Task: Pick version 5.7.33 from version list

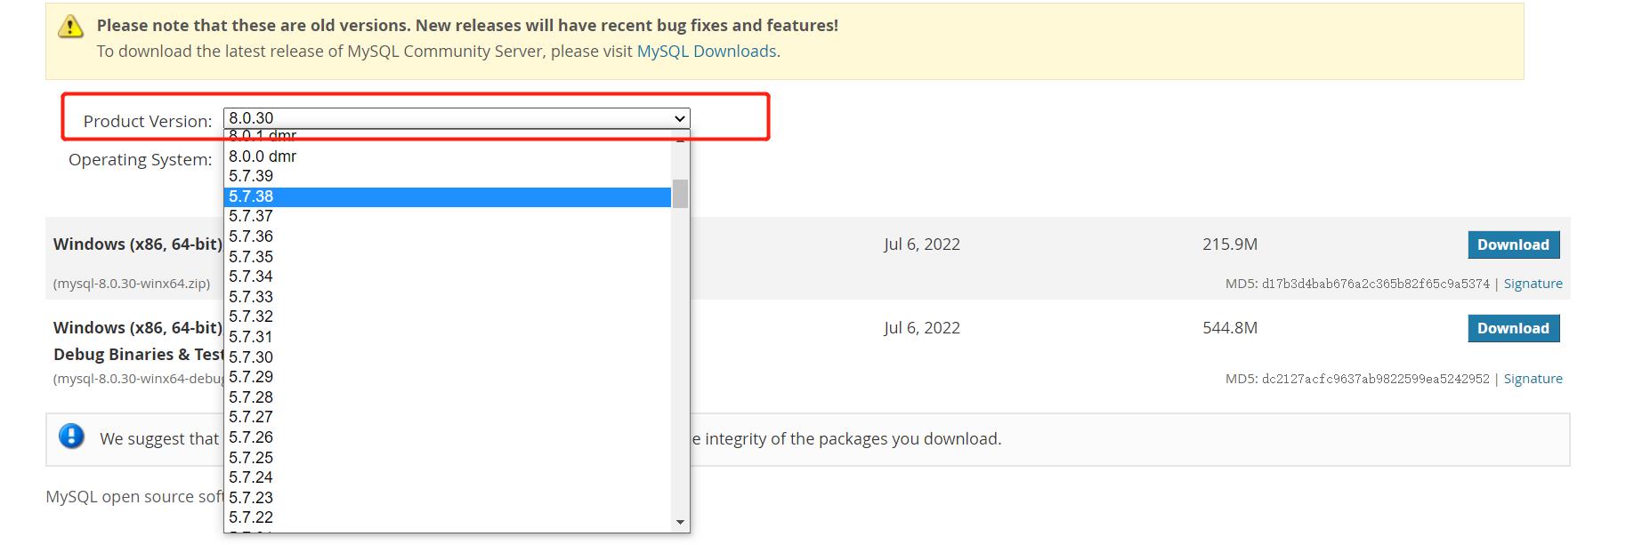Action: 447,297
